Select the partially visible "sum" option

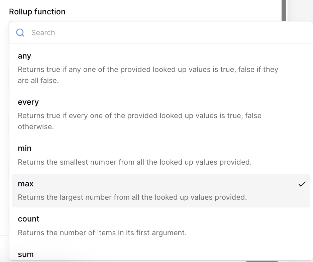point(26,254)
